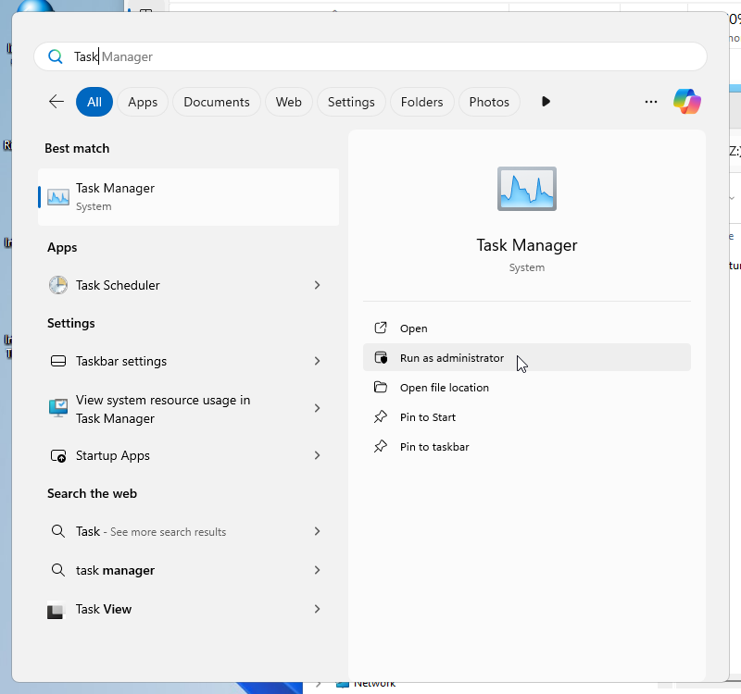Click the back arrow icon
741x694 pixels.
[57, 102]
